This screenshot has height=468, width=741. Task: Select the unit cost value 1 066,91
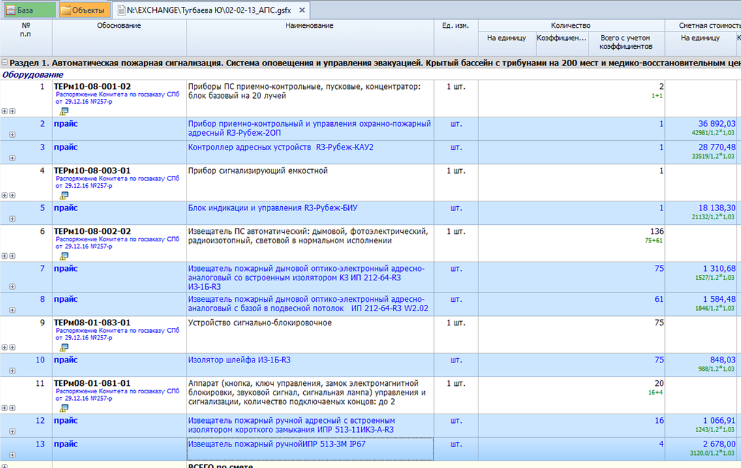tap(719, 420)
